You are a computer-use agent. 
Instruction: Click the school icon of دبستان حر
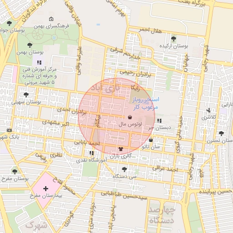(159, 121)
